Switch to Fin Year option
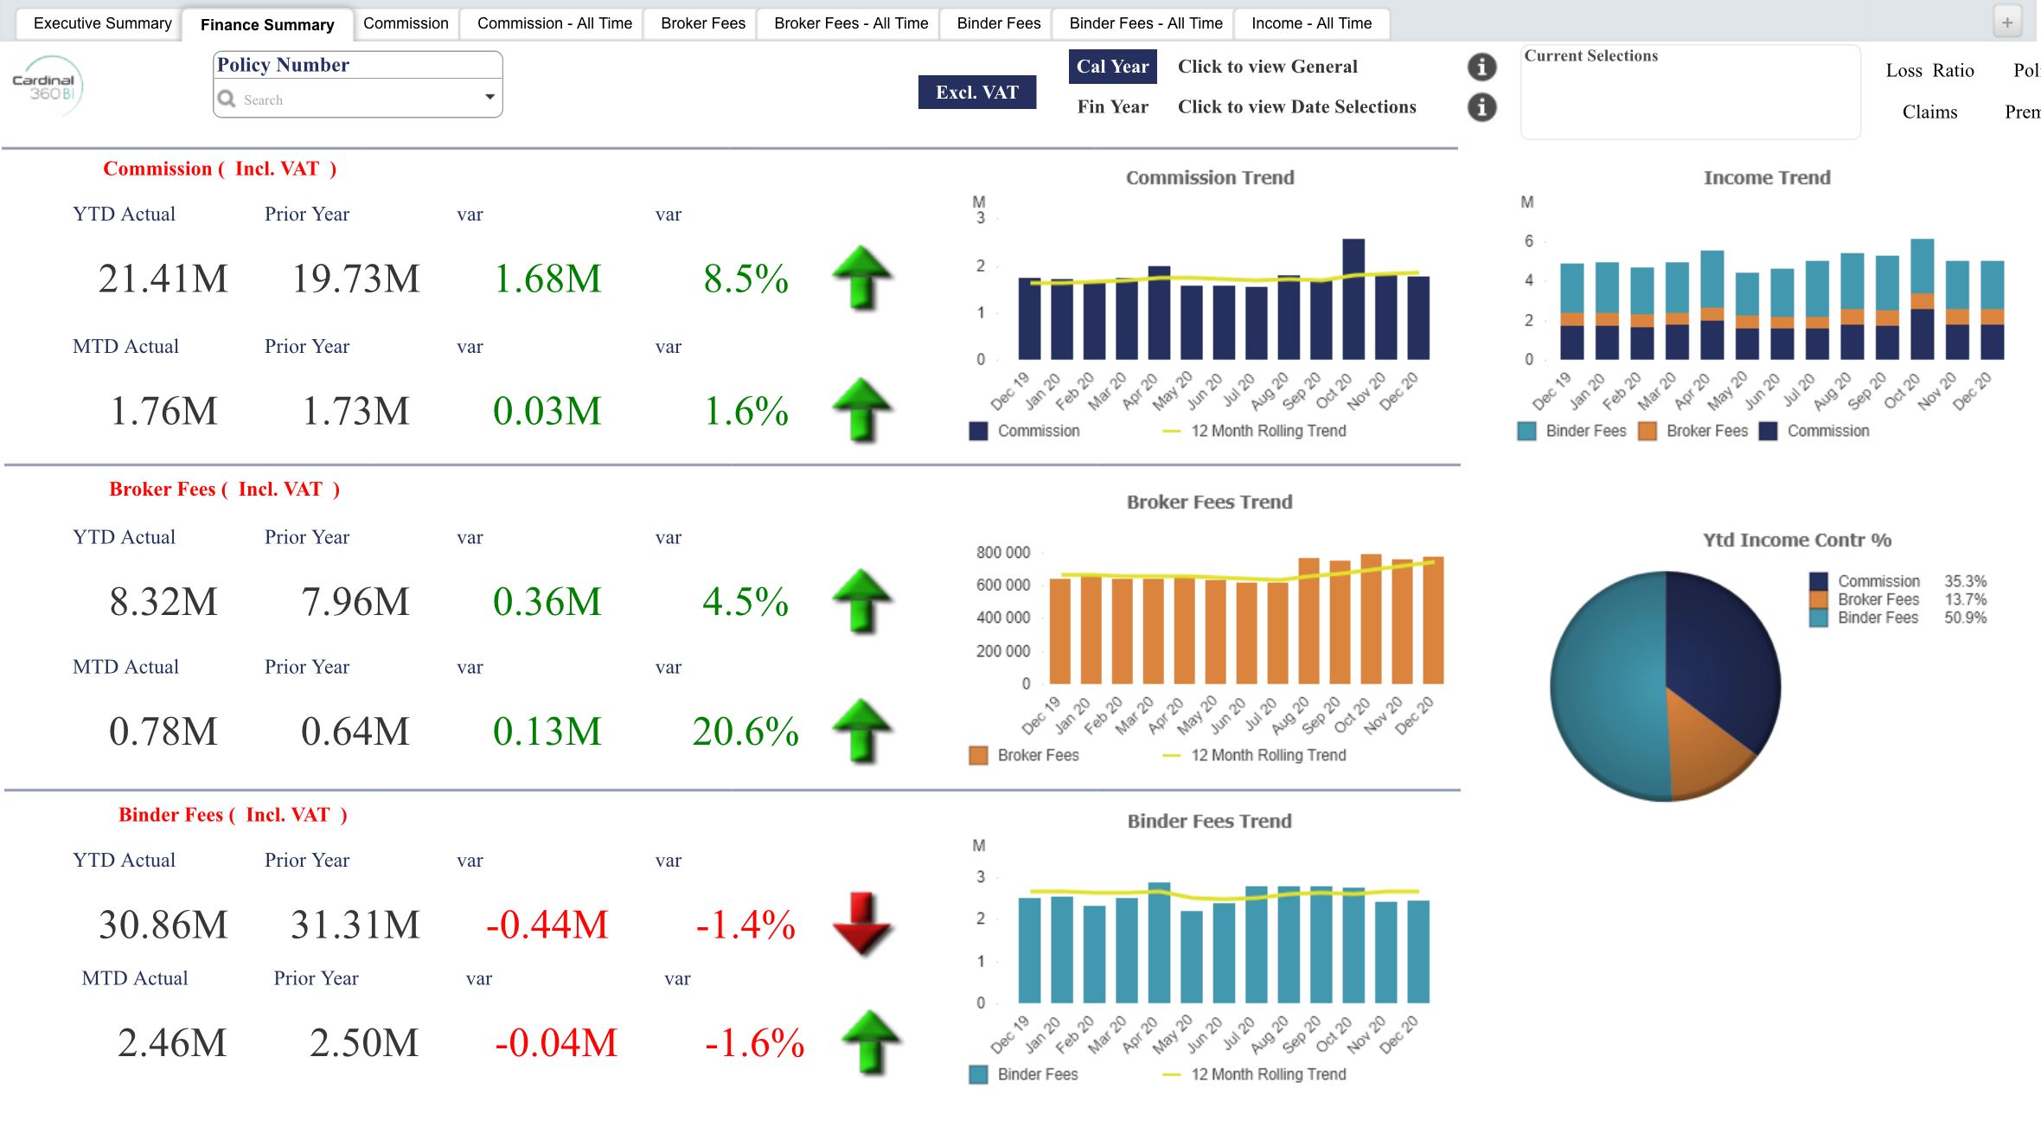Image resolution: width=2041 pixels, height=1121 pixels. [1112, 107]
